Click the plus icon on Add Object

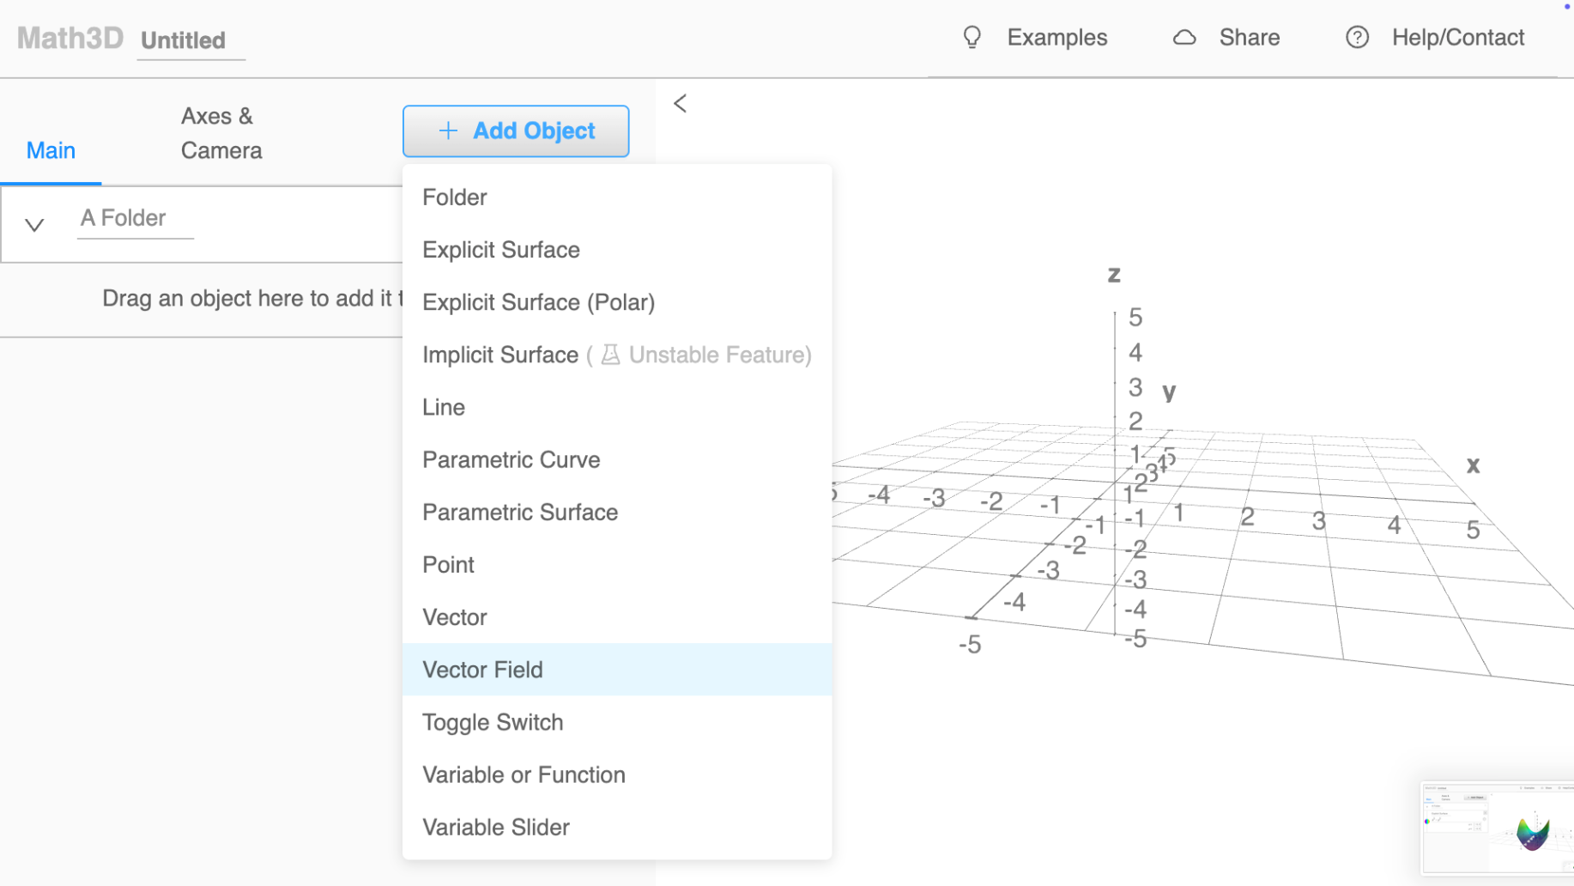448,130
